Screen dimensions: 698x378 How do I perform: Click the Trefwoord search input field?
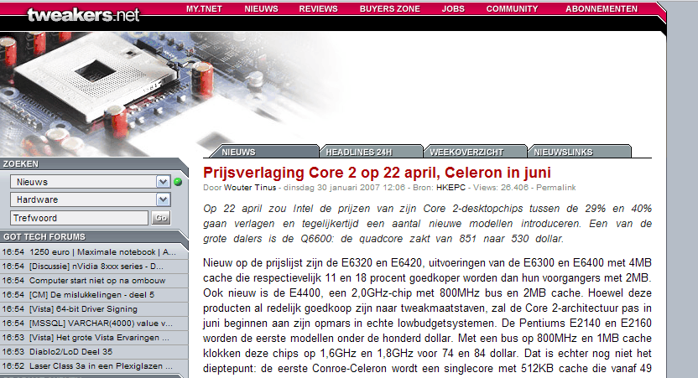pos(79,218)
